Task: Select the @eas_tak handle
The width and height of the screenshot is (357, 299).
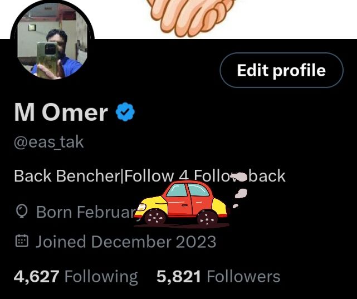Action: 48,143
